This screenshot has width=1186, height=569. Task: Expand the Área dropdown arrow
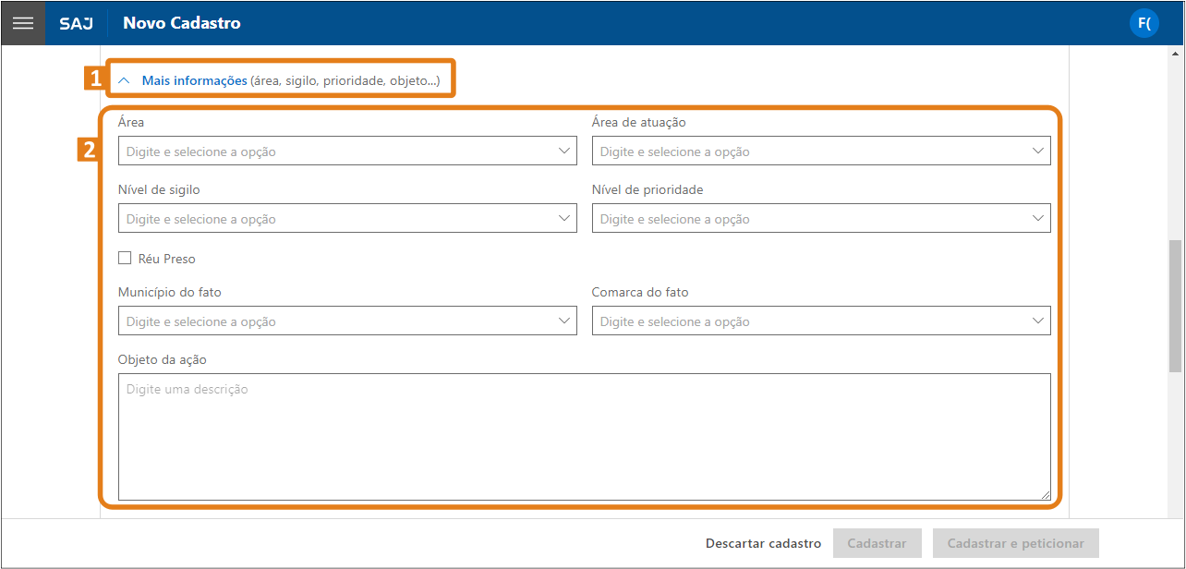click(x=565, y=151)
